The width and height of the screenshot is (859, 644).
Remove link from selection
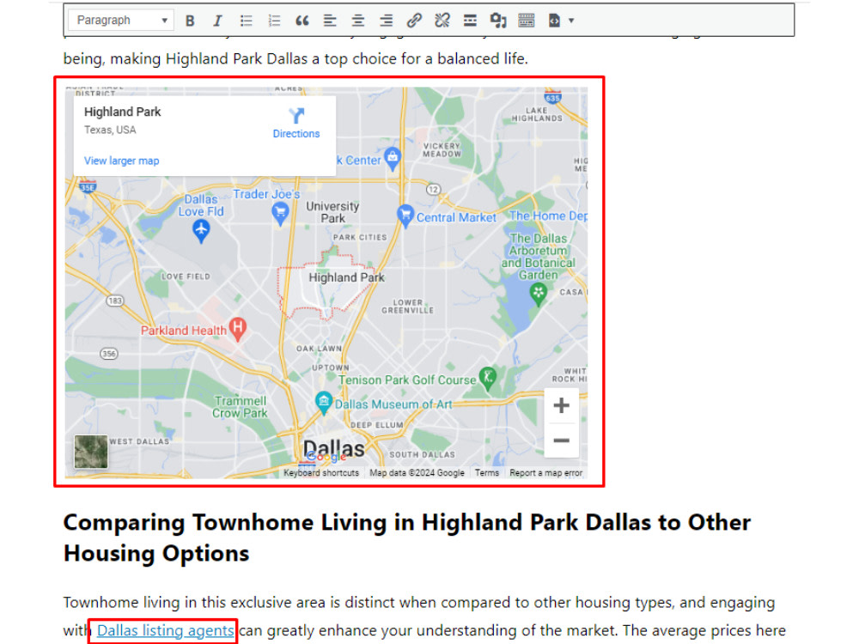442,21
